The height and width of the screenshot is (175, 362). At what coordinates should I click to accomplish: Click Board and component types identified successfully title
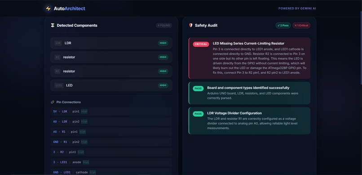pos(248,88)
